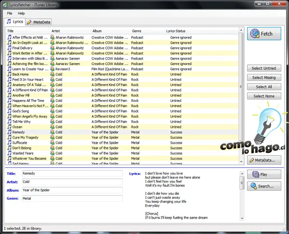289x234 pixels.
Task: Click the lyrics line I don't love how you love
Action: point(164,173)
